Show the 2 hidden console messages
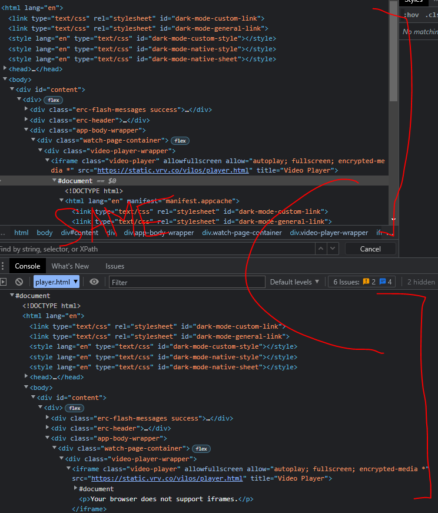Image resolution: width=438 pixels, height=513 pixels. tap(421, 282)
